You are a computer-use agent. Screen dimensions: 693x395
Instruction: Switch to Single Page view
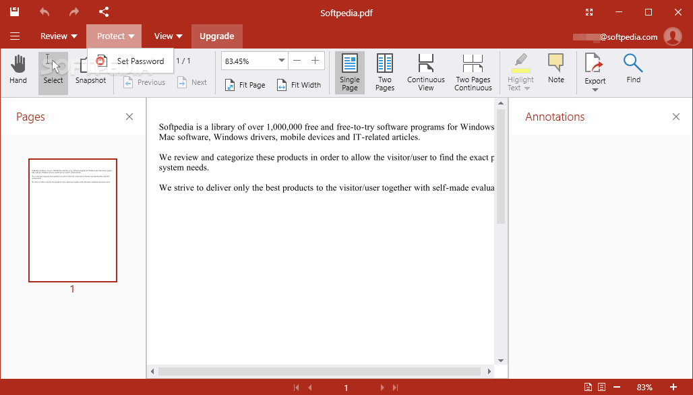(x=350, y=72)
